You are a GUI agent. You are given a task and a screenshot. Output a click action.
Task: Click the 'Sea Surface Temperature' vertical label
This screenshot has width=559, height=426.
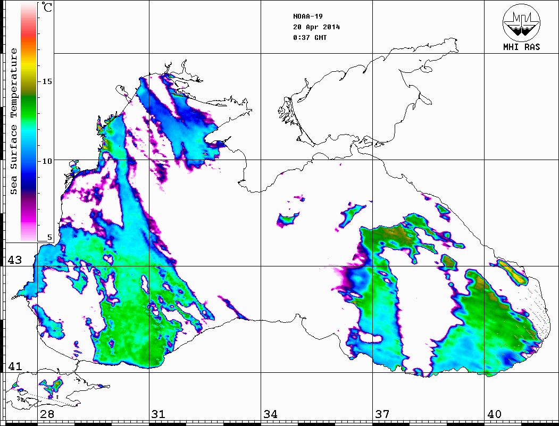click(13, 122)
